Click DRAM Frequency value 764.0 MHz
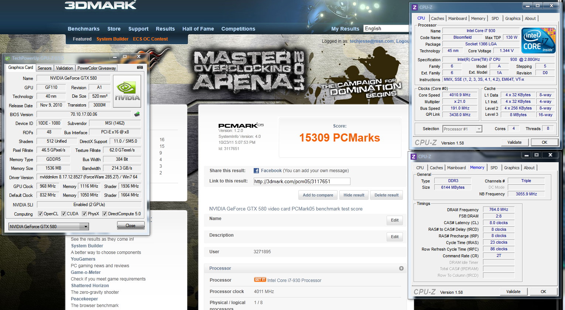 499,209
